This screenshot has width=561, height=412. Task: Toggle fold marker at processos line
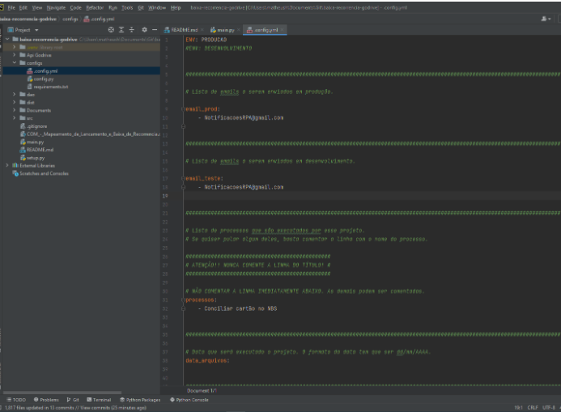point(183,300)
